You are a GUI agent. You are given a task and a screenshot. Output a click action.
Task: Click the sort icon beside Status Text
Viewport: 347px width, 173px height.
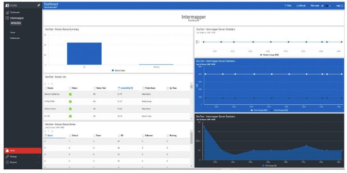94,88
